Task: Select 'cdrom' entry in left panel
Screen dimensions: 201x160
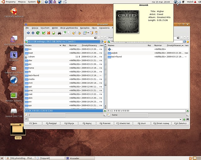Action: tap(64, 57)
